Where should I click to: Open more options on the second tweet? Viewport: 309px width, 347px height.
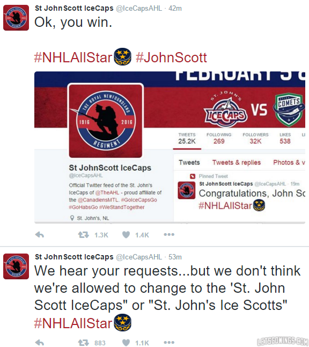169,342
